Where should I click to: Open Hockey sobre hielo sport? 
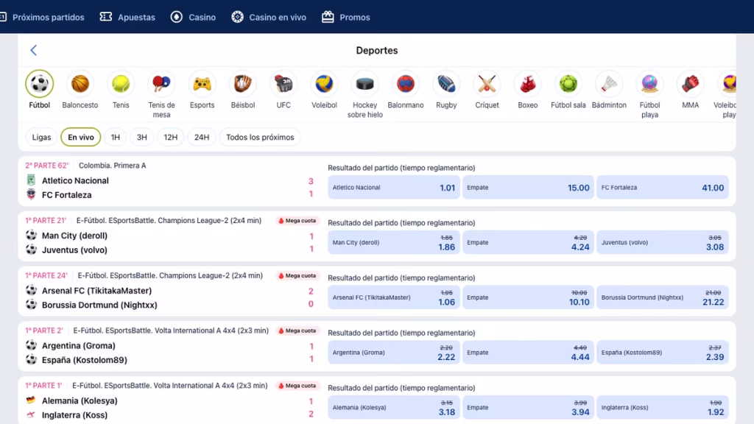click(x=365, y=84)
